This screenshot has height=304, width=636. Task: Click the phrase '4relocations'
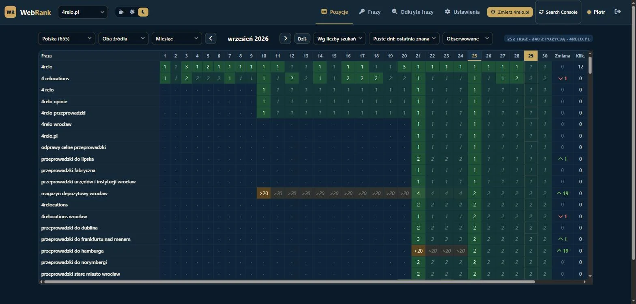coord(54,205)
